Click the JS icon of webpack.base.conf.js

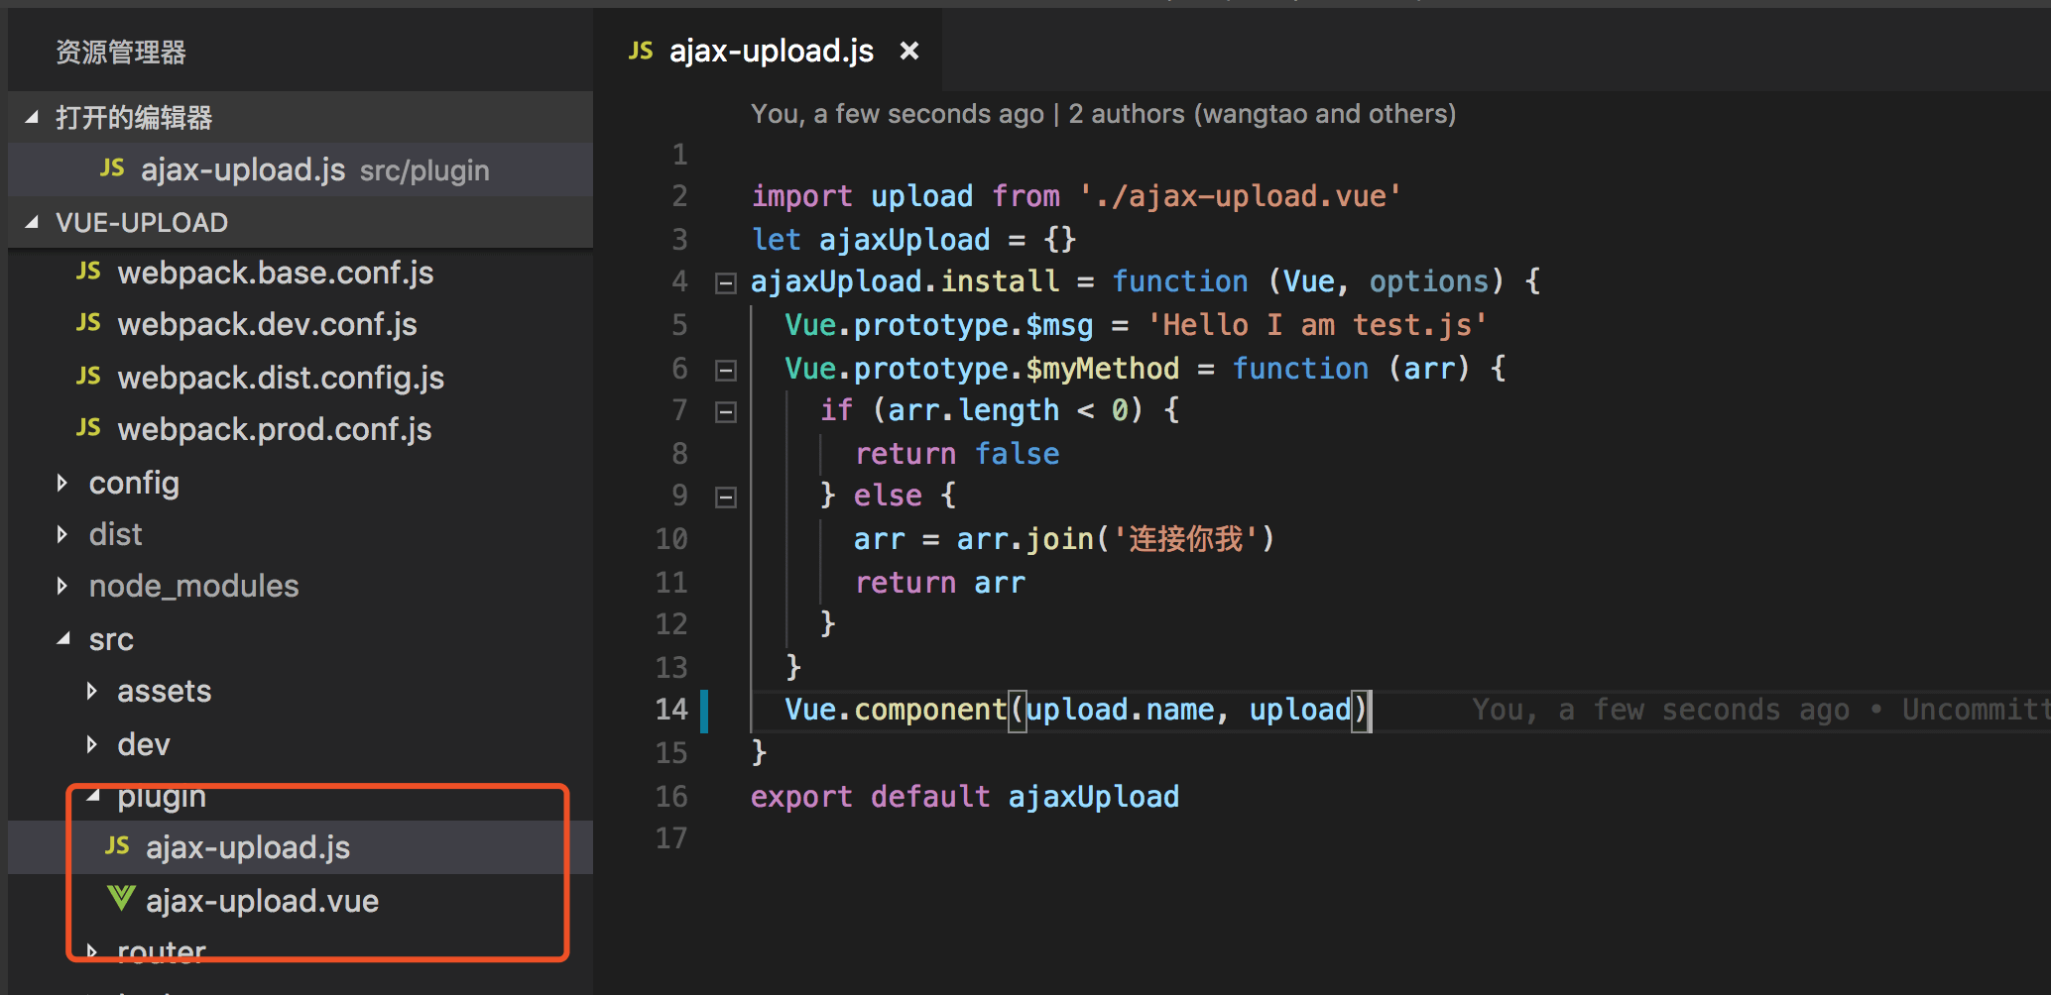88,272
